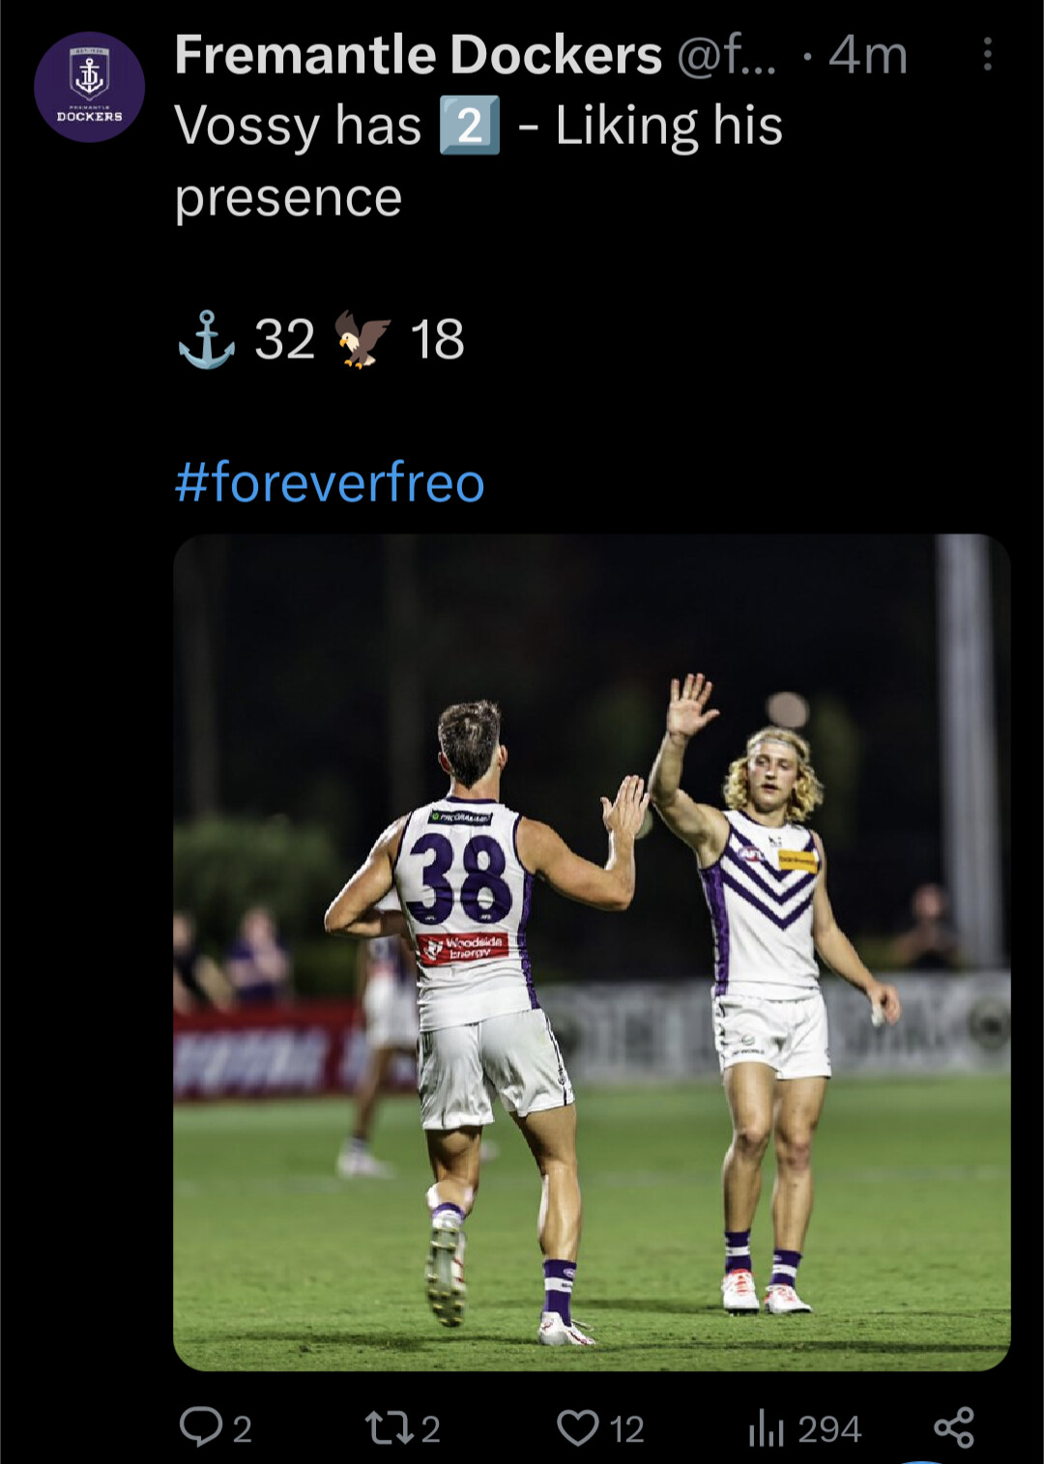The image size is (1044, 1464).
Task: Click the reply speech bubble icon
Action: click(x=201, y=1427)
